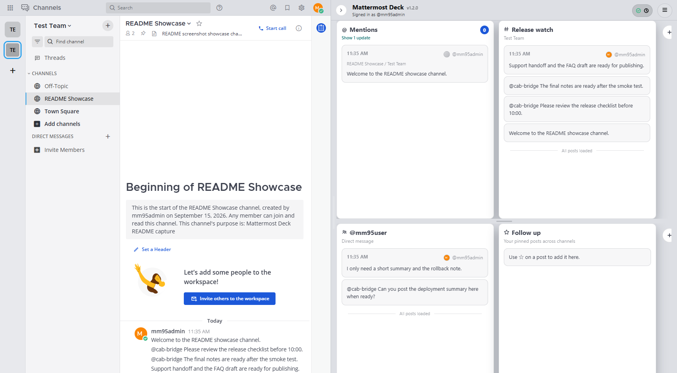Select the highlighted second TE team icon

pyautogui.click(x=13, y=50)
